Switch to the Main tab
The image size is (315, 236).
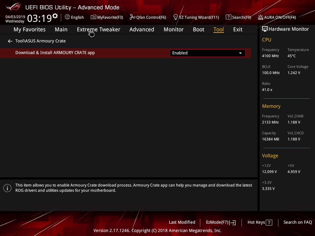coord(61,29)
